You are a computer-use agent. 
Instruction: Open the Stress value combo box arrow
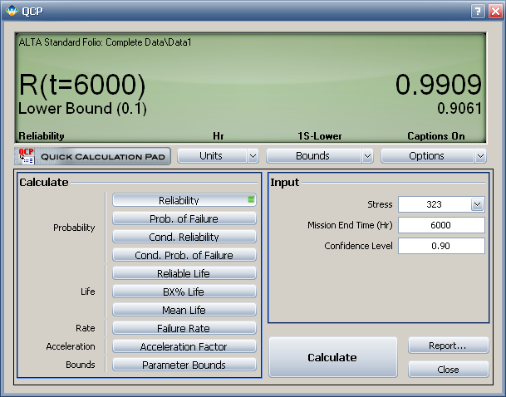coord(476,204)
